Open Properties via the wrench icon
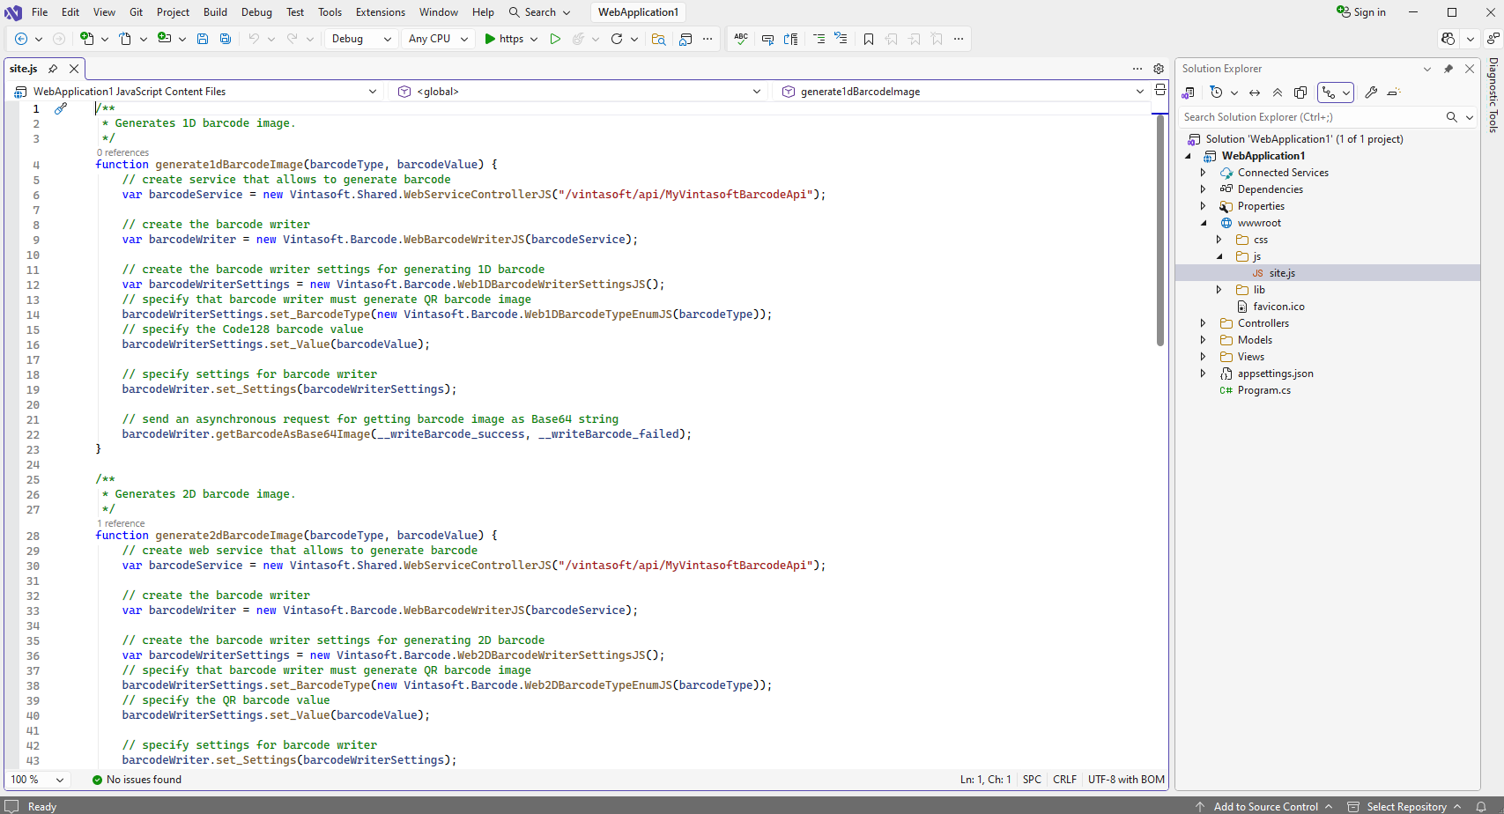This screenshot has height=814, width=1504. click(x=1371, y=92)
